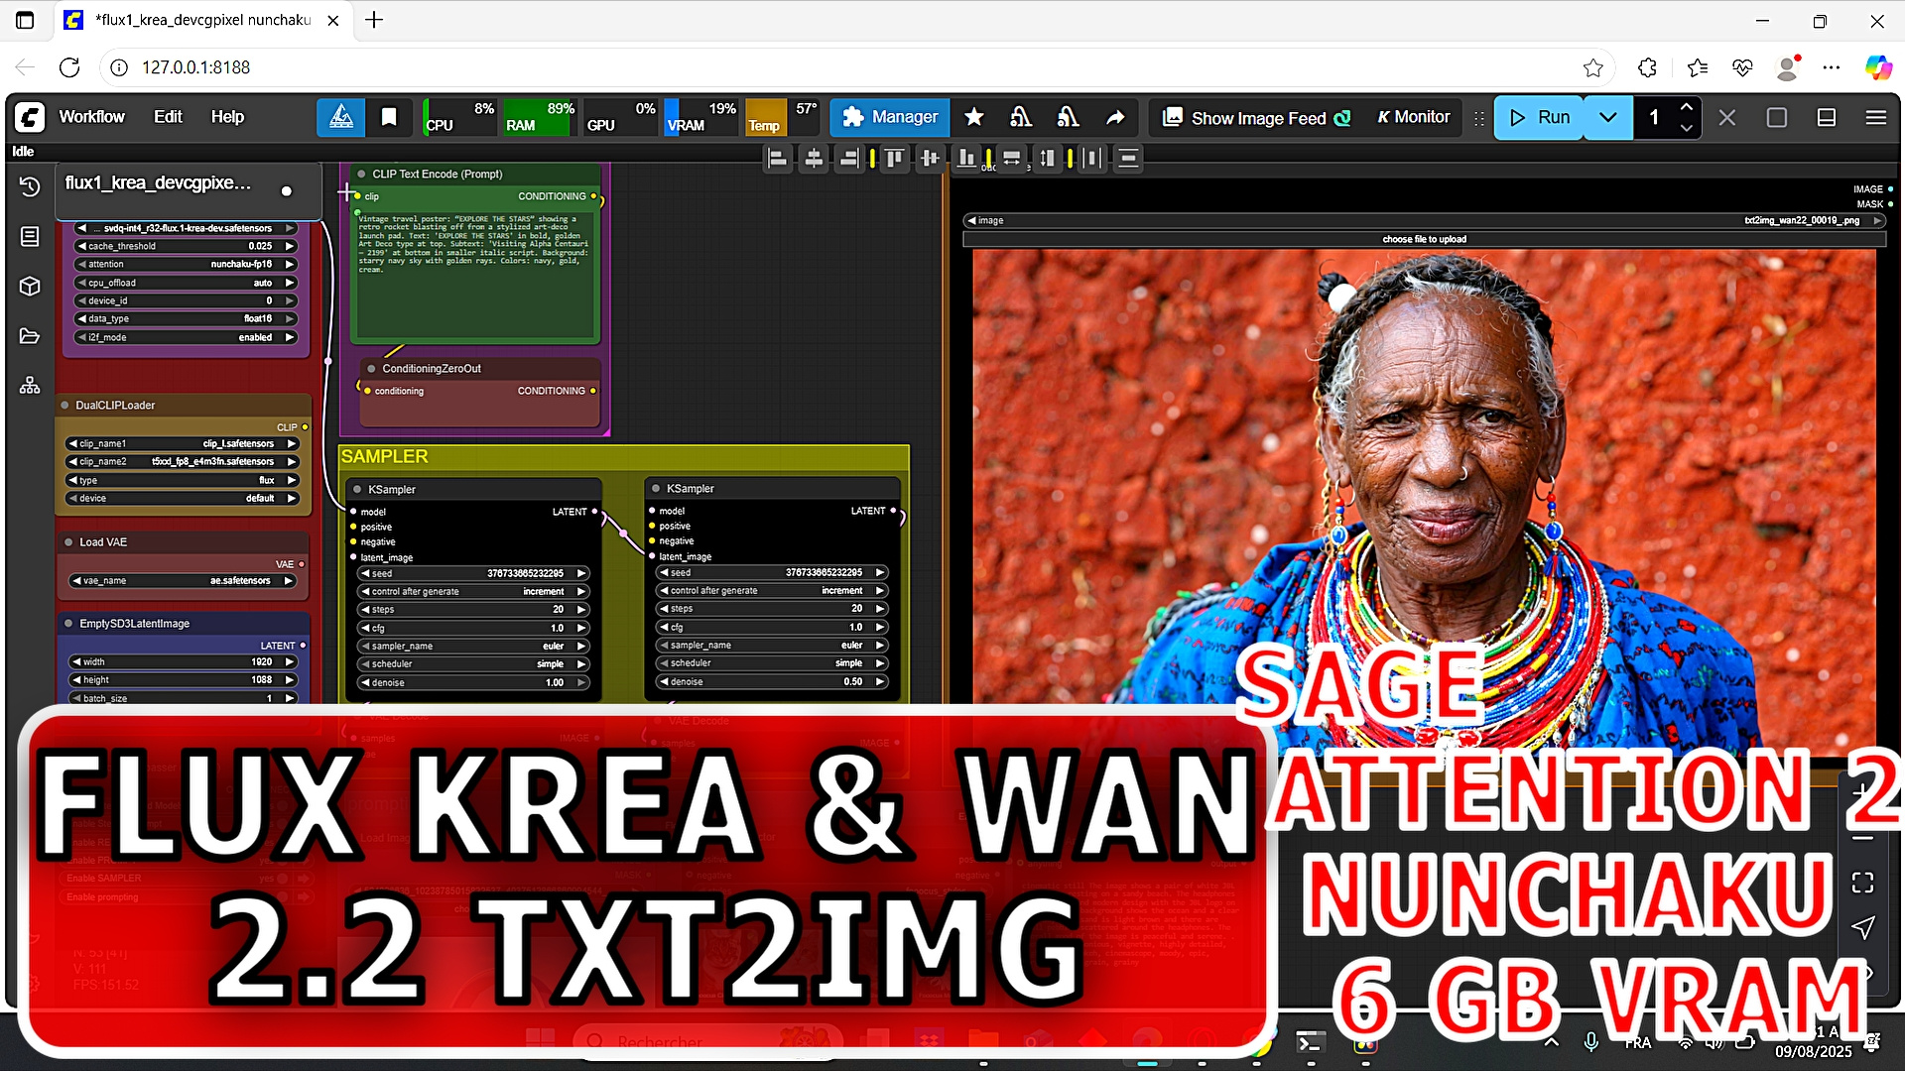
Task: Click the fit view icon on canvas
Action: (1862, 883)
